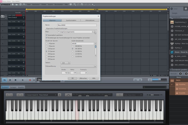Open the undo history dropdown arrow
Viewport: 188px width, 125px height.
(x=76, y=6)
